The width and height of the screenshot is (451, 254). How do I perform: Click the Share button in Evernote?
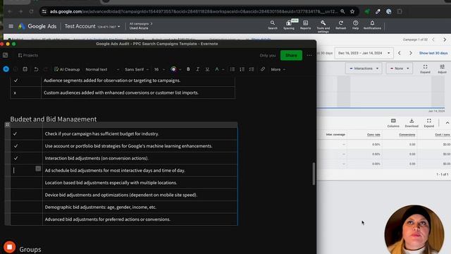point(291,55)
